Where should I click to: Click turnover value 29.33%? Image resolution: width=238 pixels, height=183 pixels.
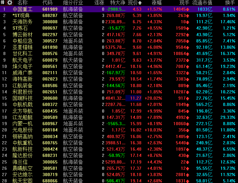point(228,118)
